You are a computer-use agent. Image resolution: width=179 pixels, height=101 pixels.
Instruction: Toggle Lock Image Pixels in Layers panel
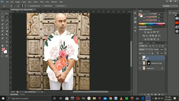(147, 53)
